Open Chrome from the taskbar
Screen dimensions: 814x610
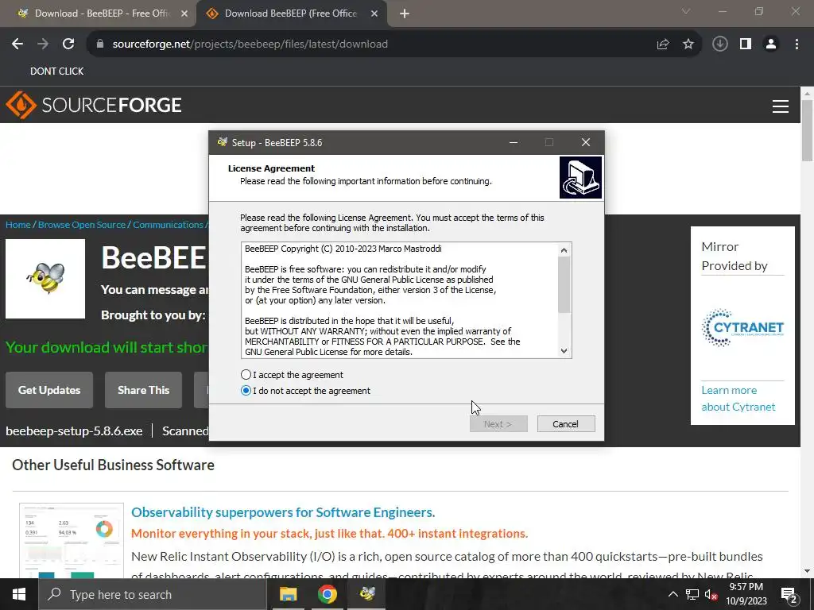click(327, 594)
